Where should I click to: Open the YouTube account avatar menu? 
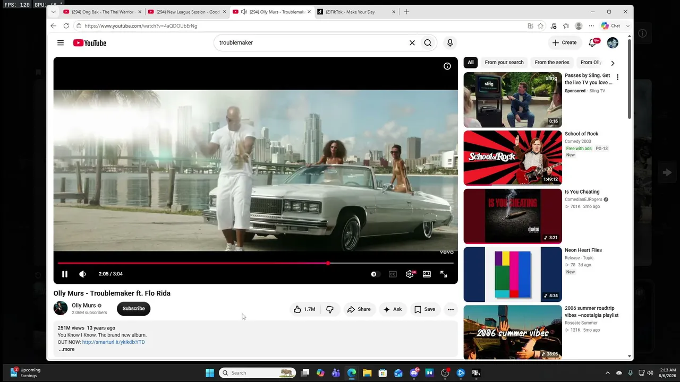[613, 43]
